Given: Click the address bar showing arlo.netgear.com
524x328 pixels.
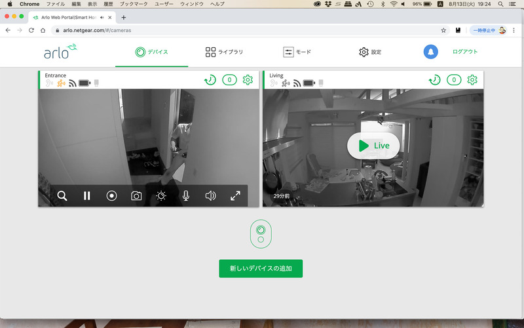Looking at the screenshot, I should [250, 30].
